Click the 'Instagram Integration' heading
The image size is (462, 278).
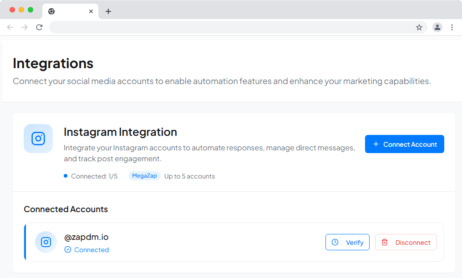pos(120,132)
